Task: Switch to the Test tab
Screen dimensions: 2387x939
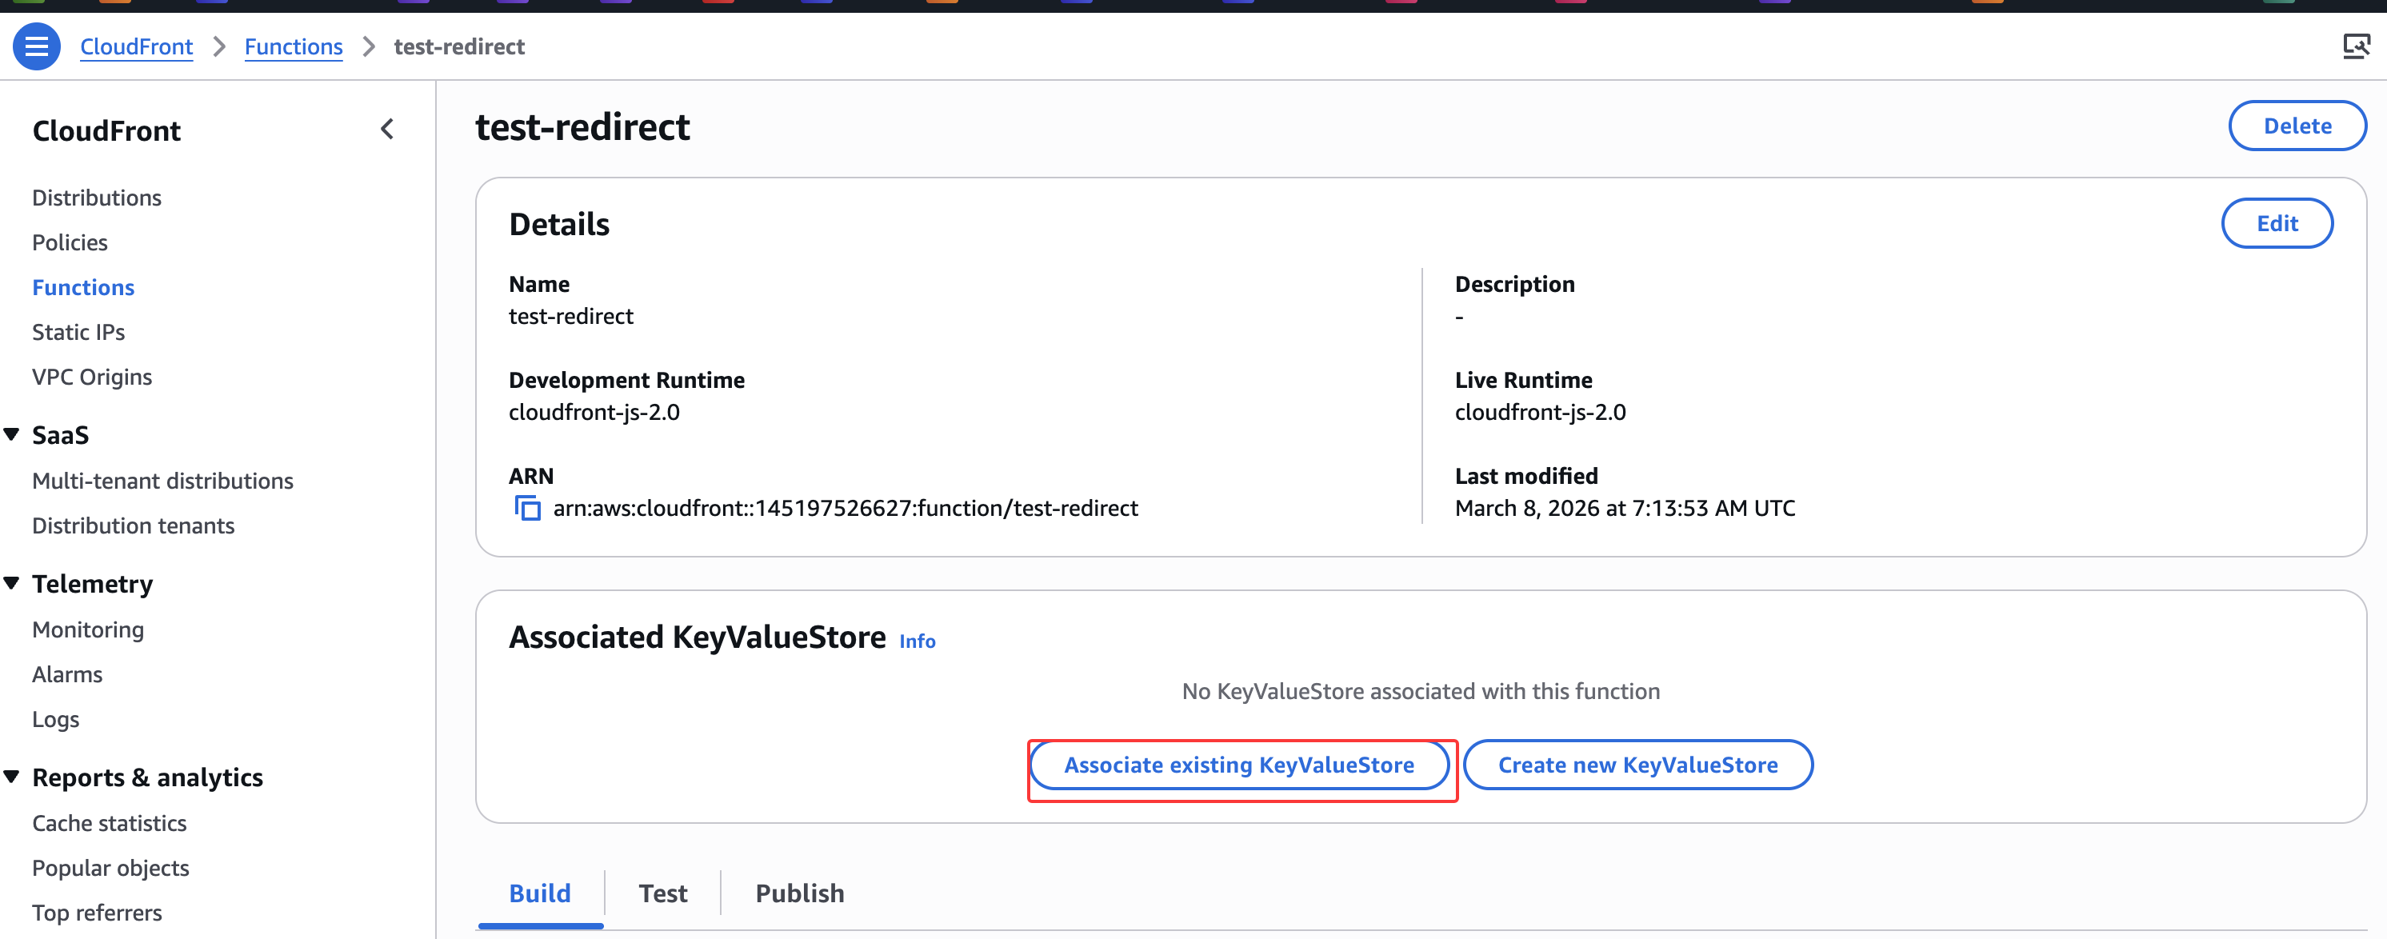Action: (662, 893)
